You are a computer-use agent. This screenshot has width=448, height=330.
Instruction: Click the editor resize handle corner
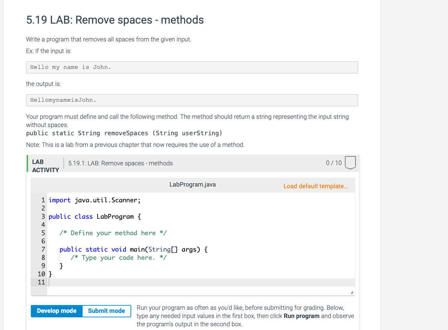click(x=352, y=292)
